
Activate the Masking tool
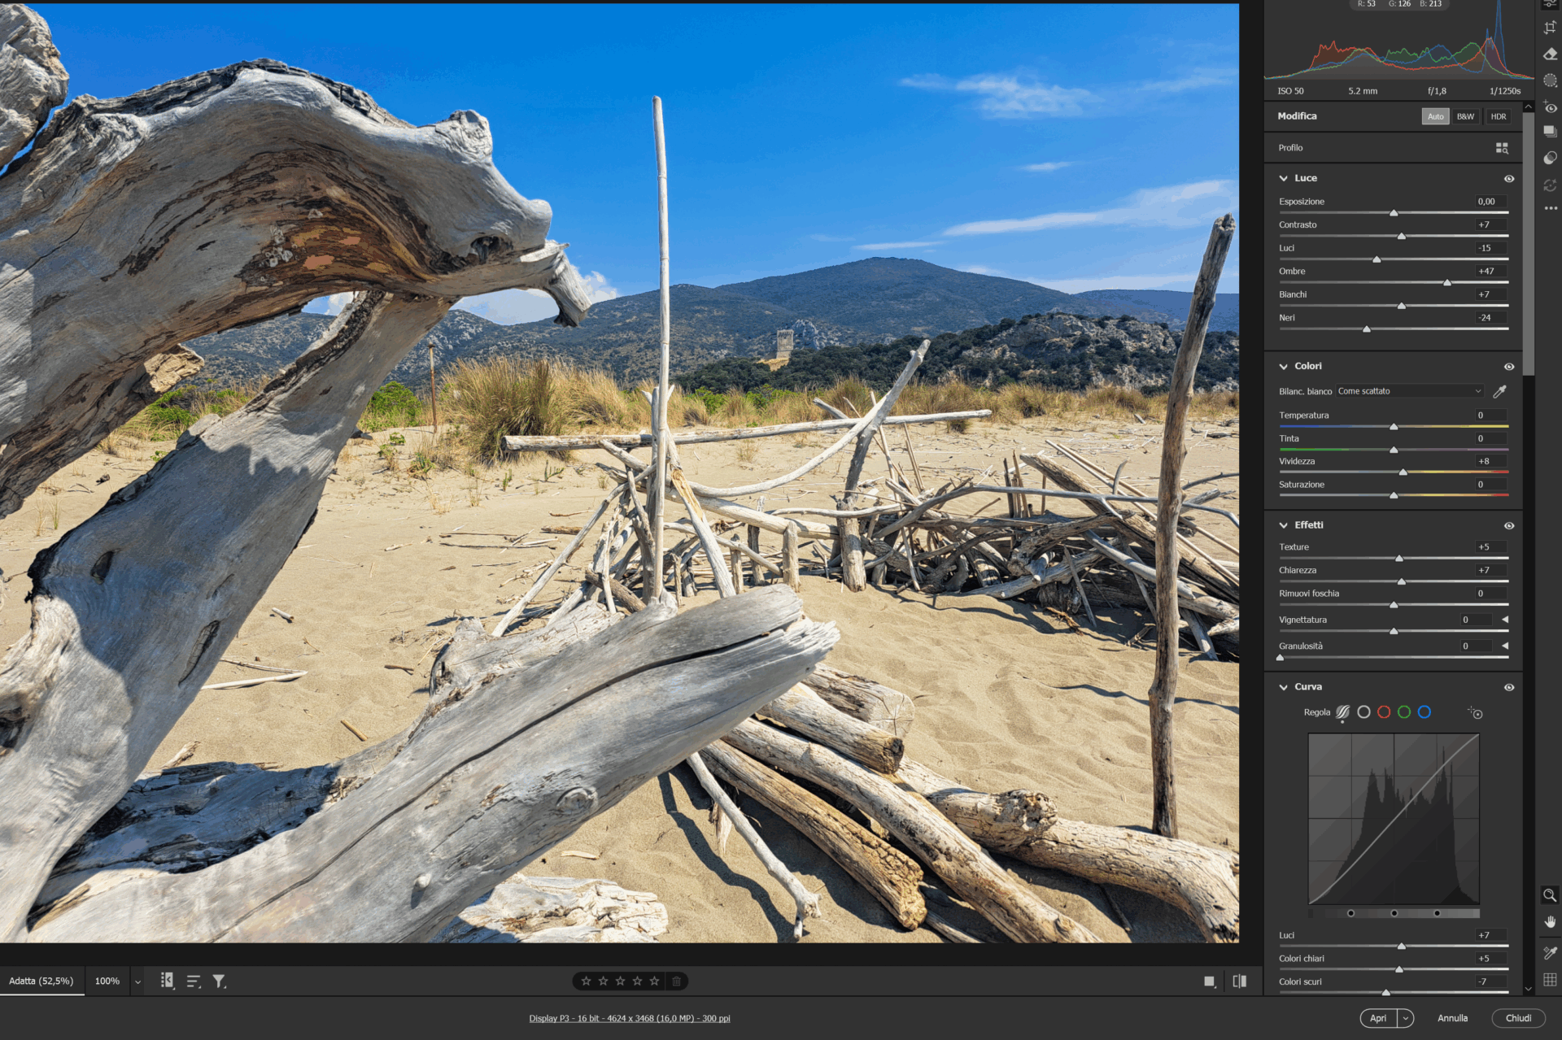point(1550,79)
